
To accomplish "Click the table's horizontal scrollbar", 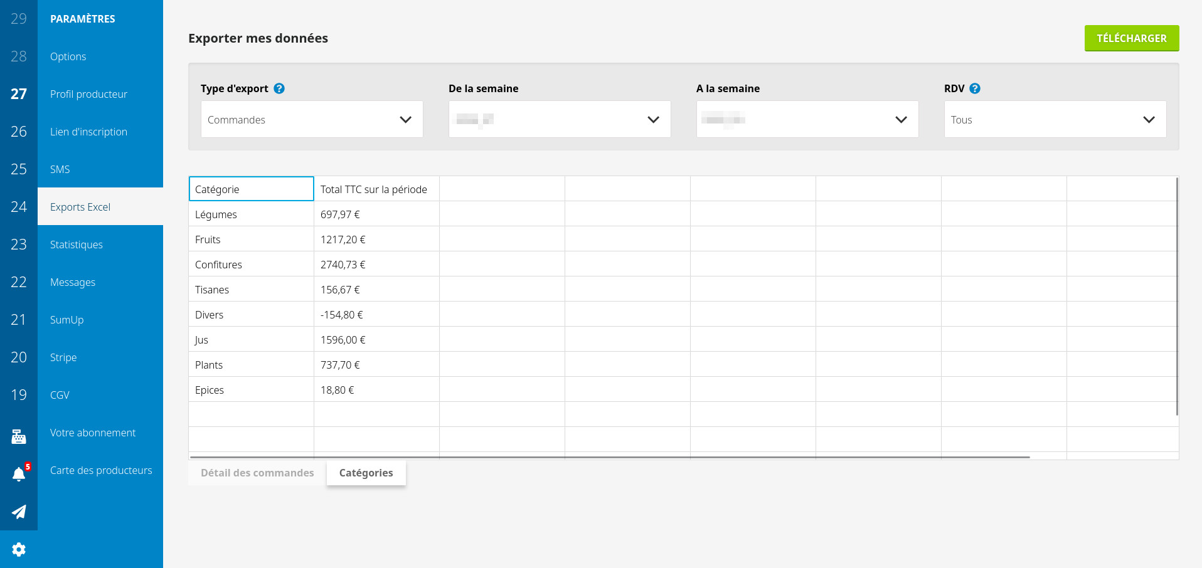I will [x=609, y=457].
